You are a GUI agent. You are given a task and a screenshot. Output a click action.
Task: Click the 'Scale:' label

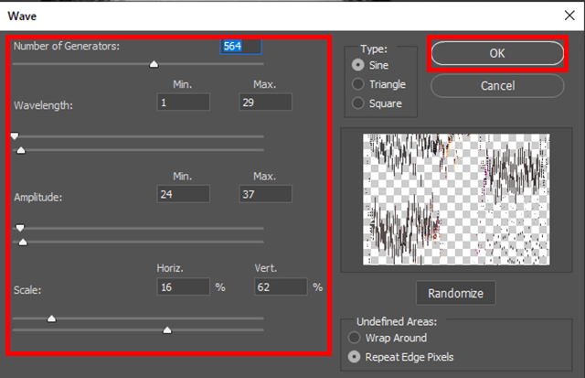click(x=27, y=290)
